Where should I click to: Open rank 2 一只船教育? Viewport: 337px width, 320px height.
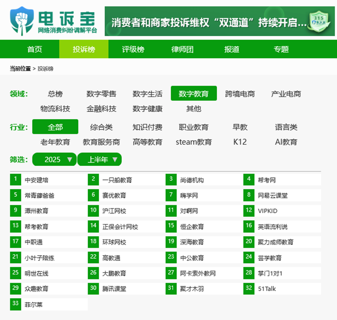127,180
